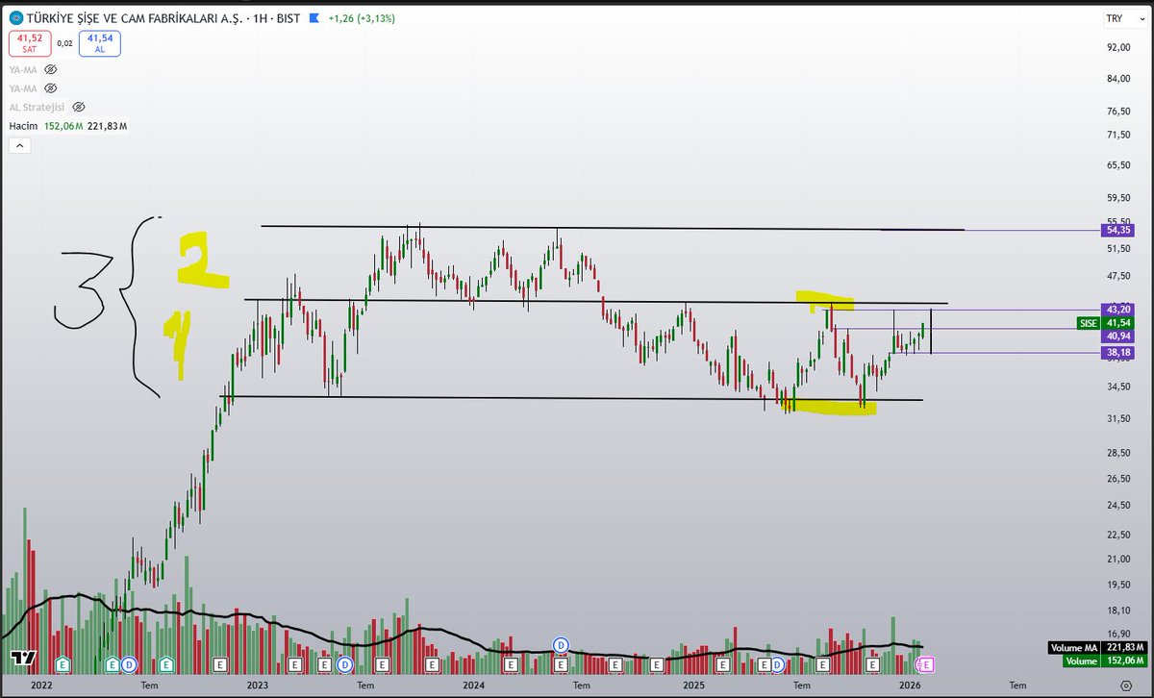Show the first YA-MA indicator via eye icon

point(51,69)
